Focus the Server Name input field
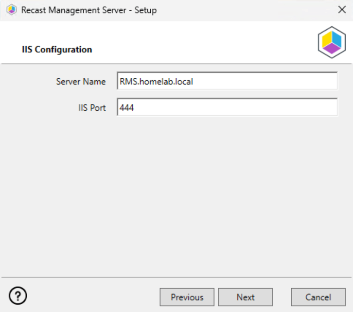This screenshot has width=353, height=312. click(x=227, y=81)
